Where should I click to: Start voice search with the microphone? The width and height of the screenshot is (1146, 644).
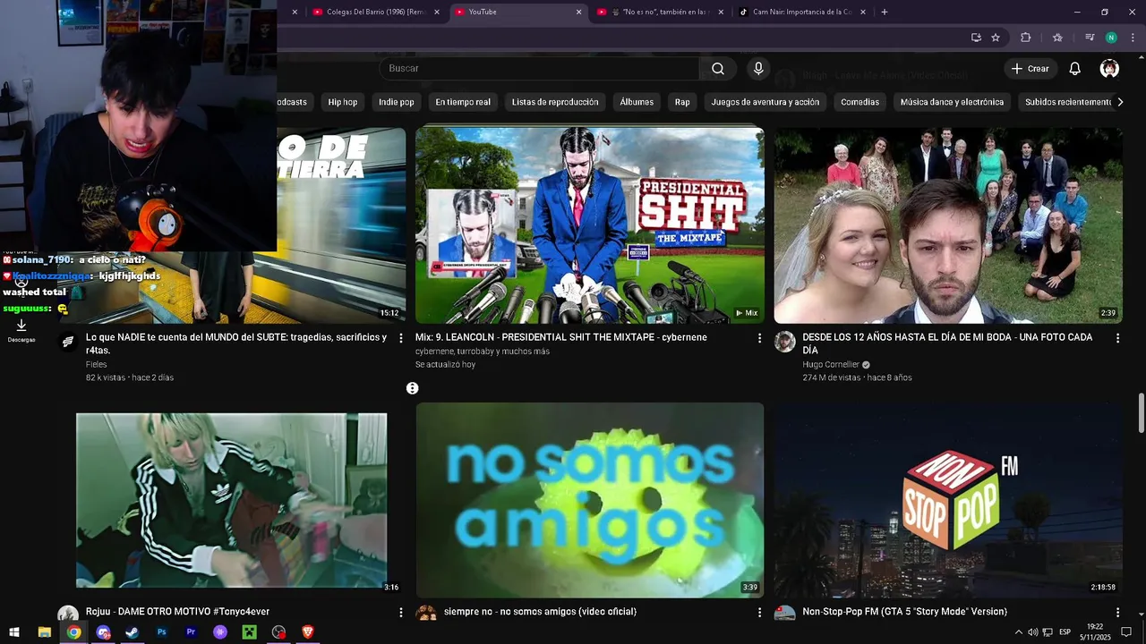pyautogui.click(x=758, y=69)
